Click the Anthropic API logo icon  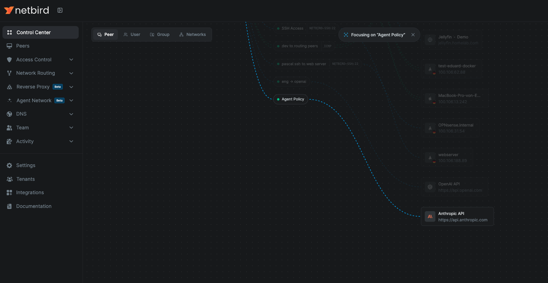point(430,216)
